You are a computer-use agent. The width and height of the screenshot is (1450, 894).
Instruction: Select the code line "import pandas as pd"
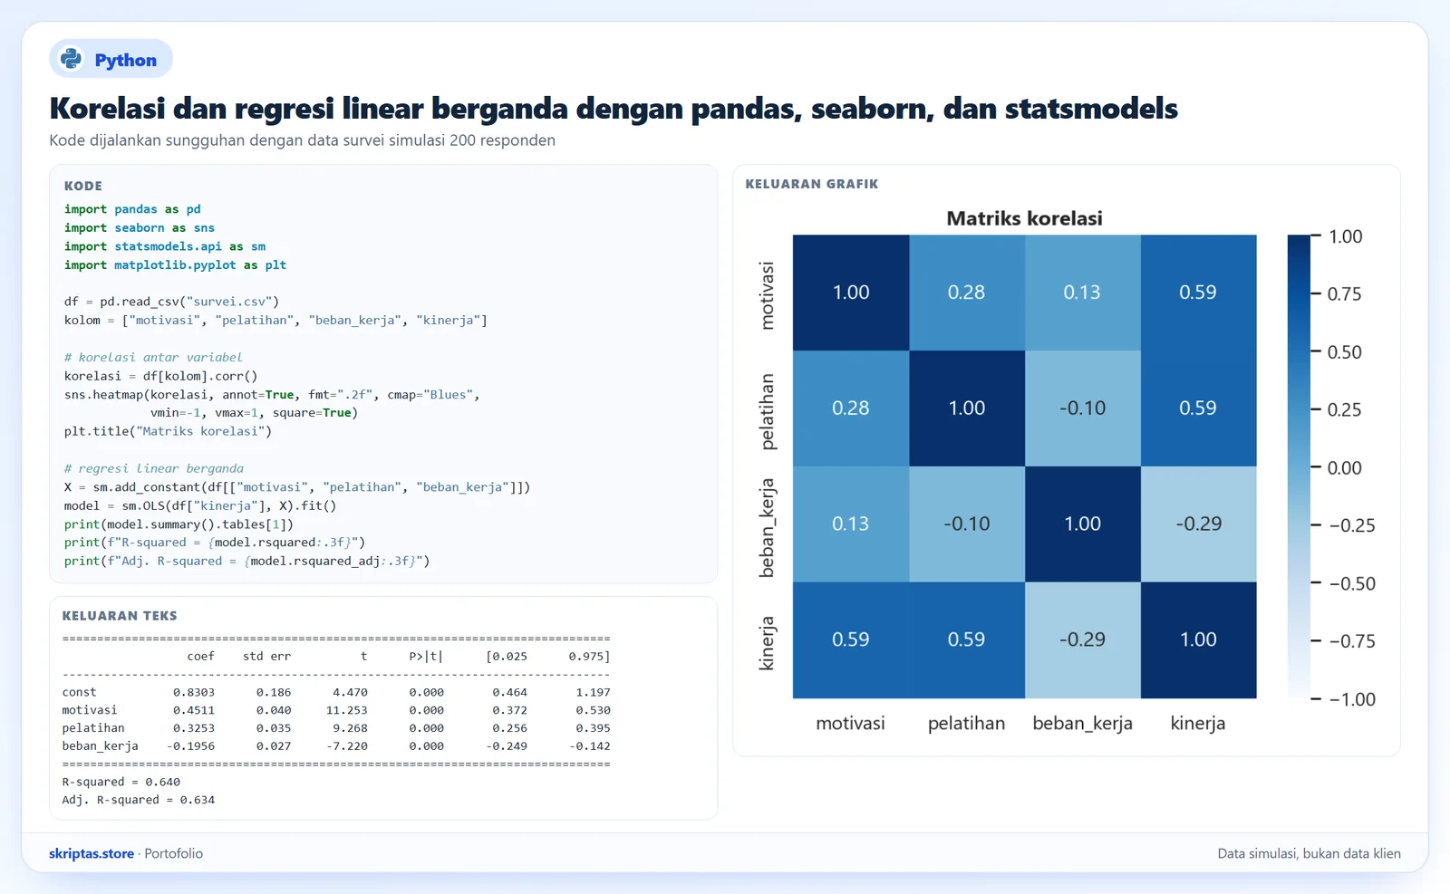(x=132, y=209)
